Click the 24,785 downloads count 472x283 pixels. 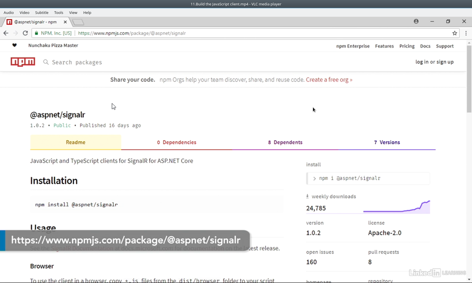316,208
